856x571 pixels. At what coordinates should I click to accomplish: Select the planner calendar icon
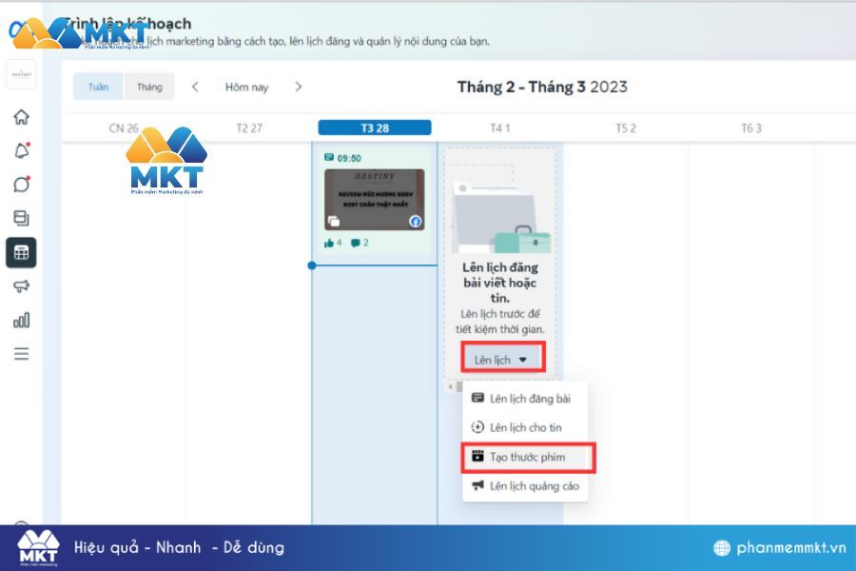[21, 252]
